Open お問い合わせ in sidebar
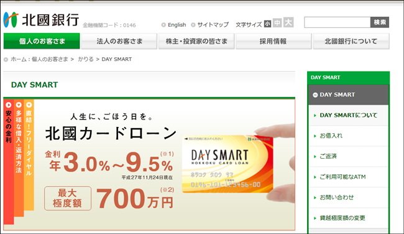 (349, 198)
